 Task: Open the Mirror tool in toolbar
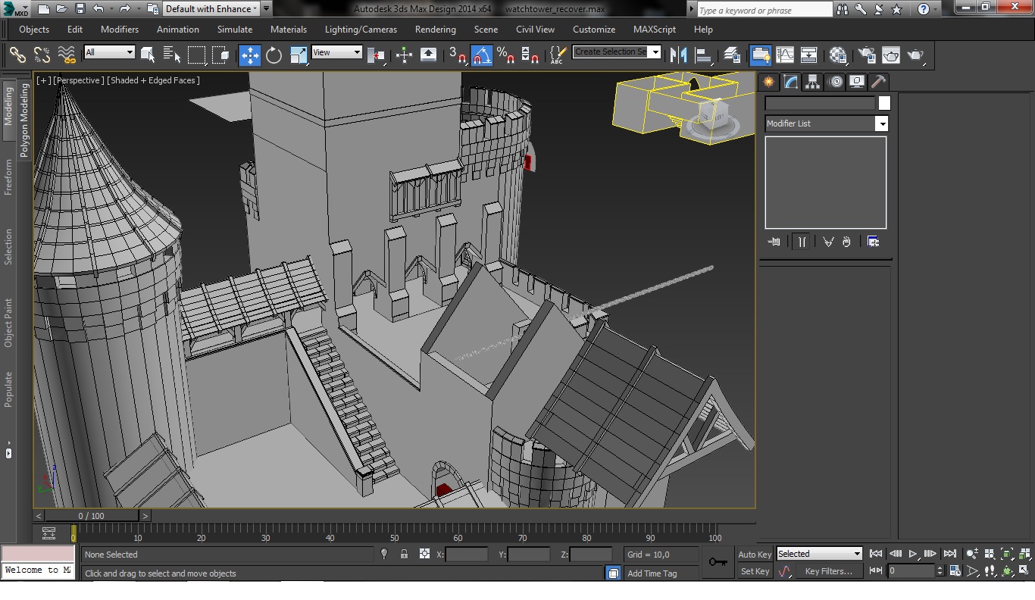(x=679, y=55)
